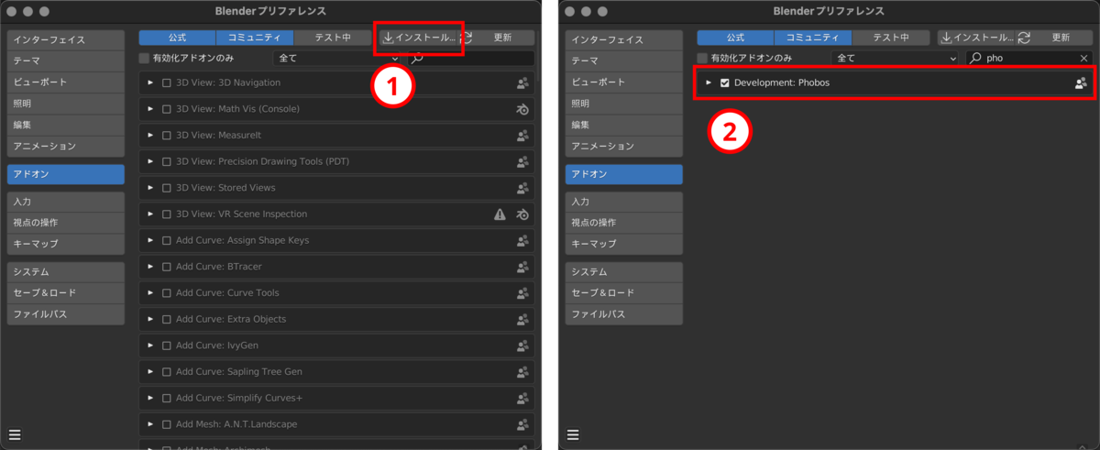Select コミュニティ filter tab in right window
This screenshot has width=1100, height=450.
click(x=813, y=38)
